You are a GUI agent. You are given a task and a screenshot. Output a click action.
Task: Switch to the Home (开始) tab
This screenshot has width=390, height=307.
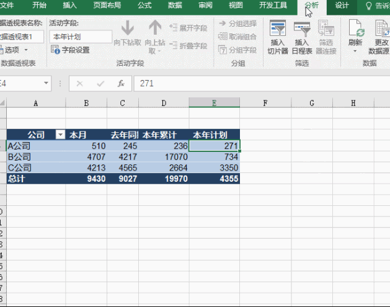pos(39,5)
